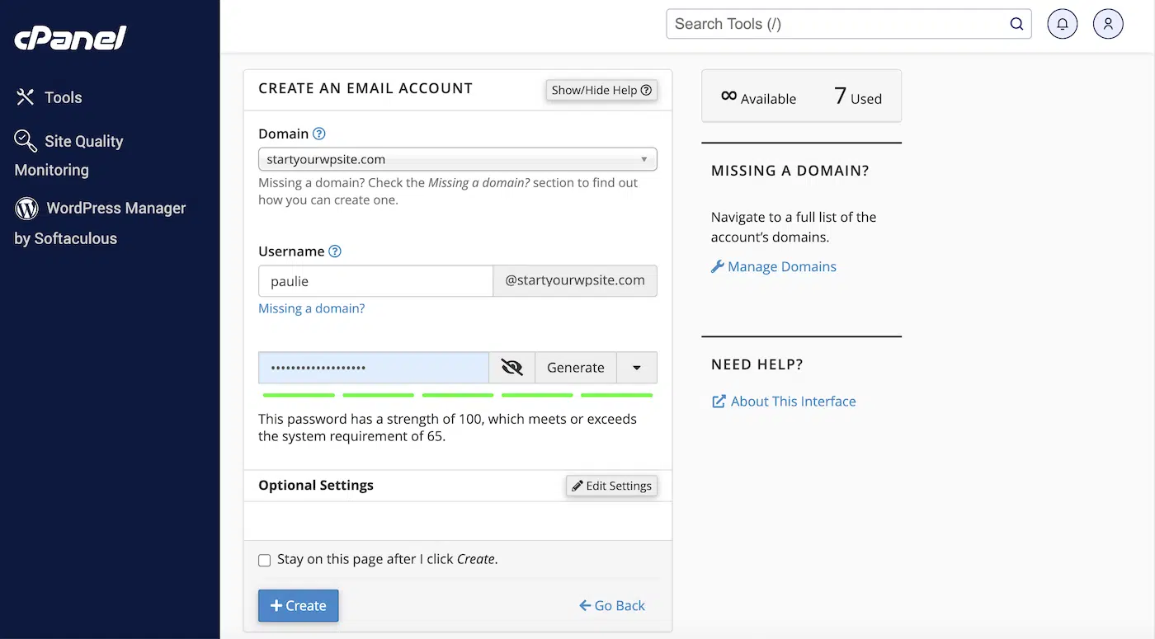Click the search magnifier icon
1155x639 pixels.
tap(1016, 24)
